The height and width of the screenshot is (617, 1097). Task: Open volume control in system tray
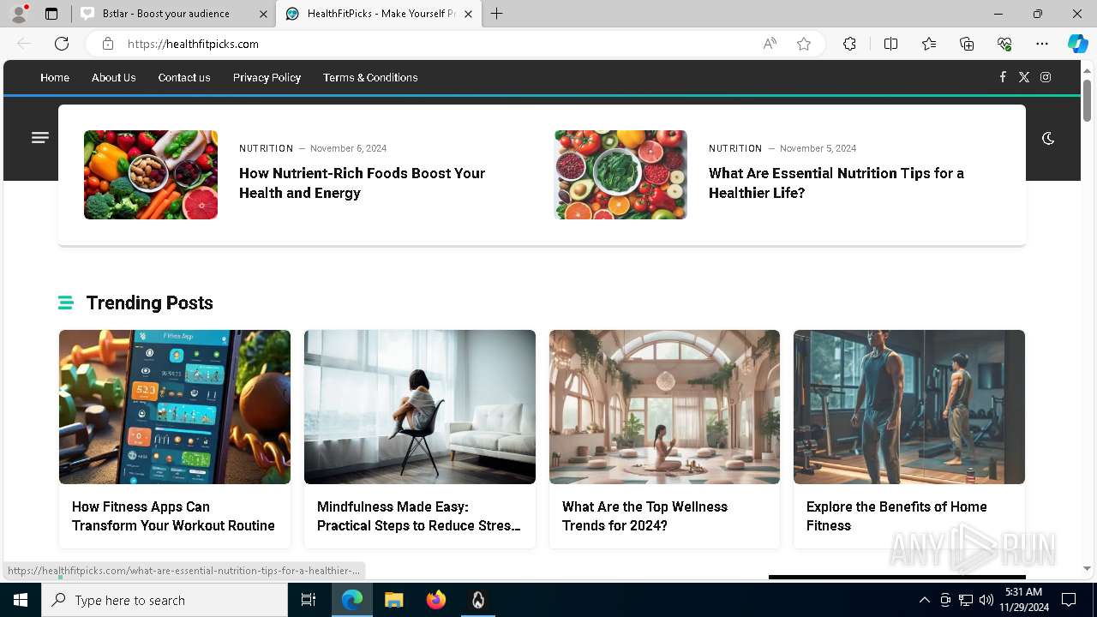(986, 600)
